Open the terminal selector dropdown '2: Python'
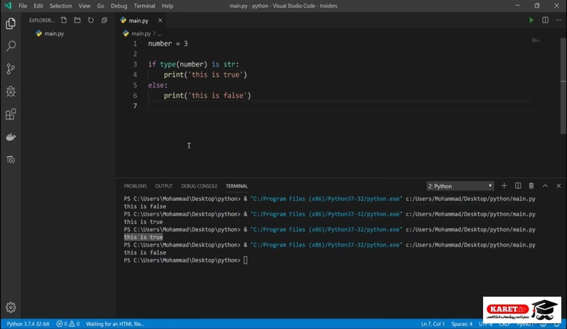The height and width of the screenshot is (329, 567). [460, 186]
